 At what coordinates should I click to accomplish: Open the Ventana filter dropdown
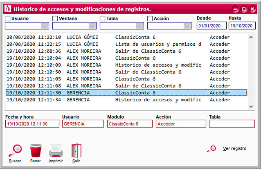pos(92,26)
